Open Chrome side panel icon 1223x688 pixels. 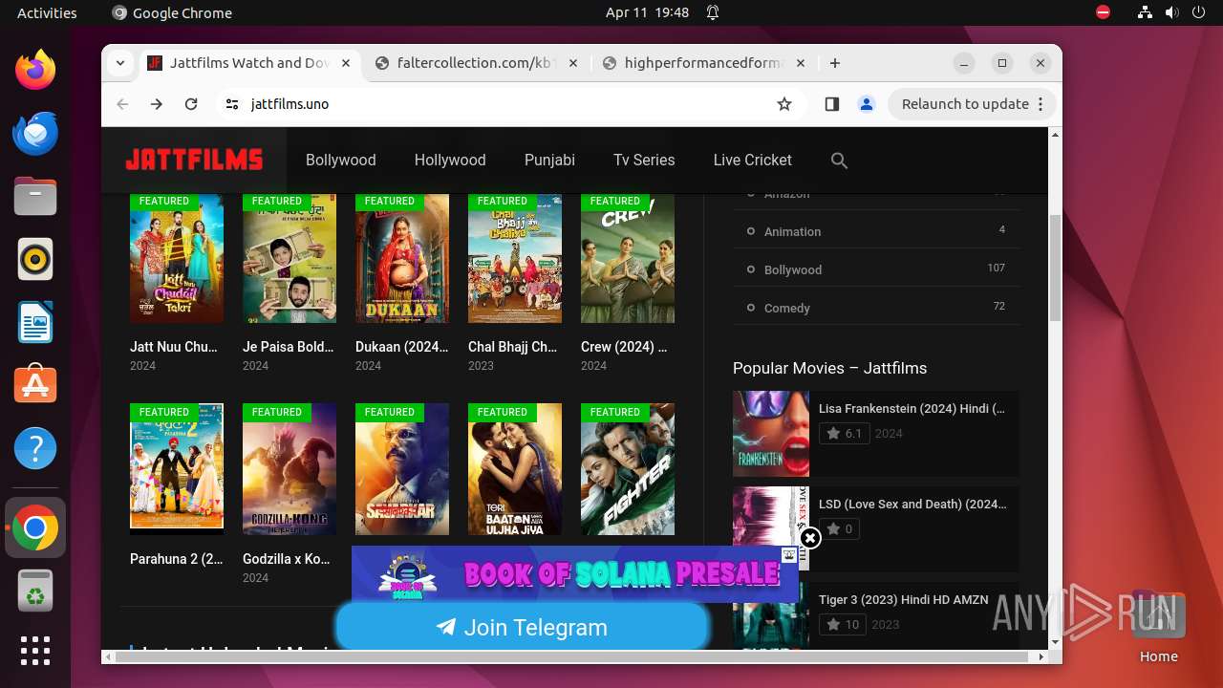click(831, 104)
